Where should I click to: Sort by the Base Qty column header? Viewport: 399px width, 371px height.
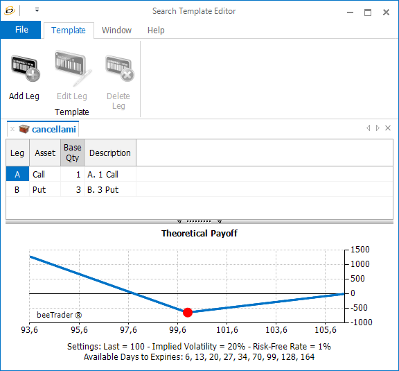[x=73, y=153]
